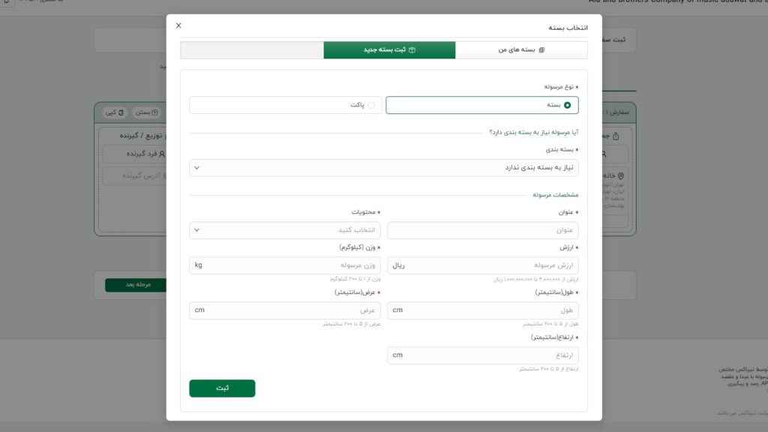Click the share icon on the سفارش ۱ card
Viewport: 768px width, 432px height.
615,136
